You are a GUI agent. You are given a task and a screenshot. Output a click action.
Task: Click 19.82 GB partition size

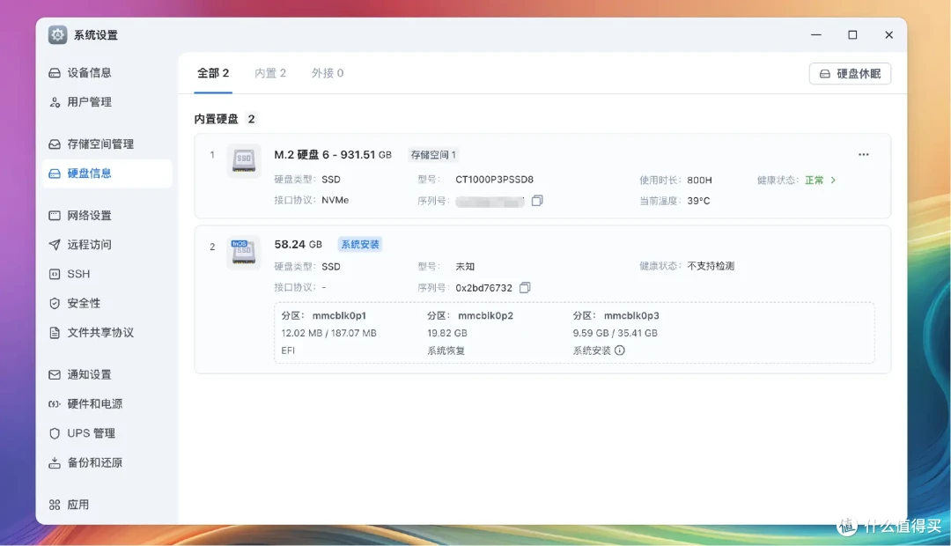pyautogui.click(x=447, y=333)
